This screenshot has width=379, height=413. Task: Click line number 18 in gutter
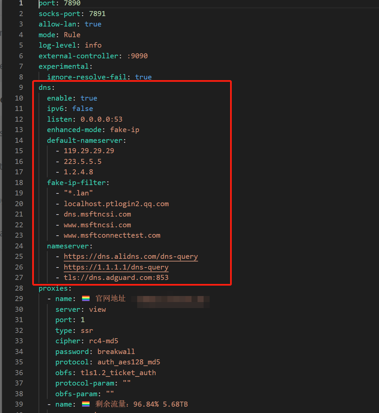tap(19, 183)
